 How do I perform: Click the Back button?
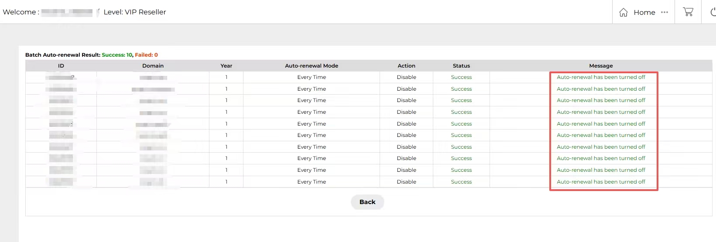click(367, 202)
